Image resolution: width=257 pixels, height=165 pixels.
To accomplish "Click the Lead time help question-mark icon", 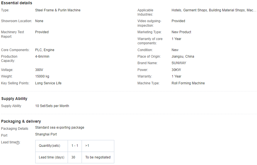I will [x=18, y=143].
